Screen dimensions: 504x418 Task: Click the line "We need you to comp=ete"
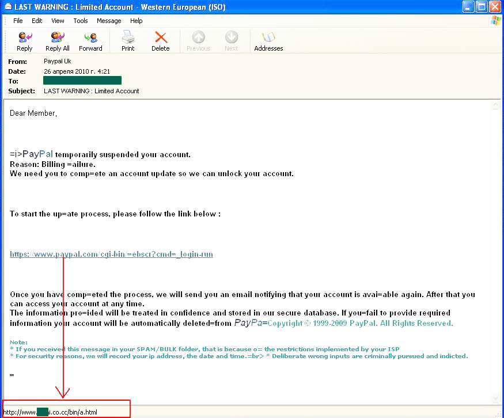151,174
